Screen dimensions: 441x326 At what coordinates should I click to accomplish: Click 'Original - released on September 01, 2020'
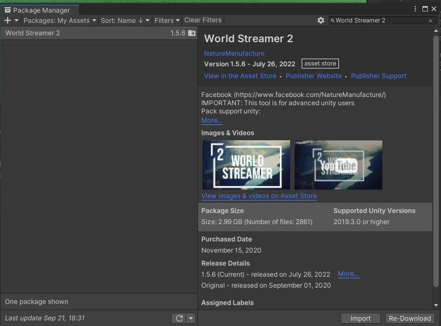[266, 285]
